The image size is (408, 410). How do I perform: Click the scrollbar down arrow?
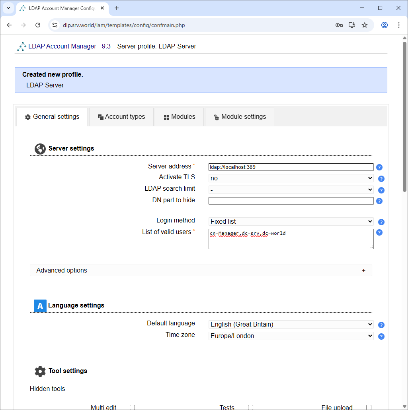(404, 406)
